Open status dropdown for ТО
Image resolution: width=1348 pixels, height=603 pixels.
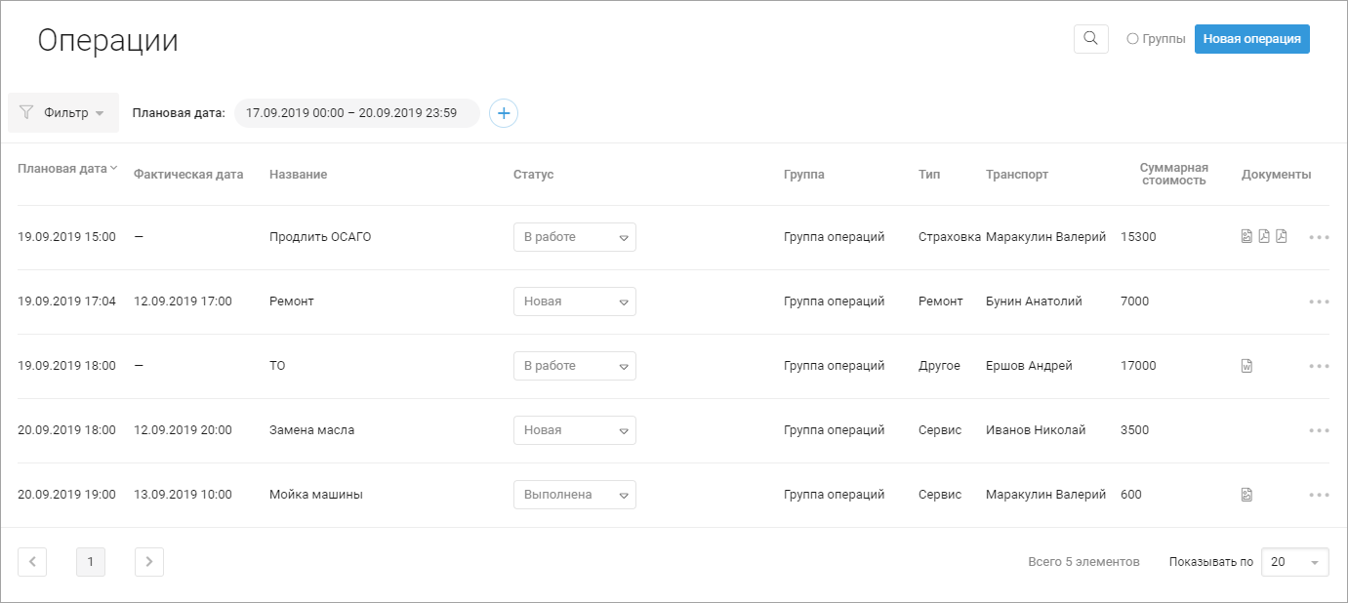575,366
